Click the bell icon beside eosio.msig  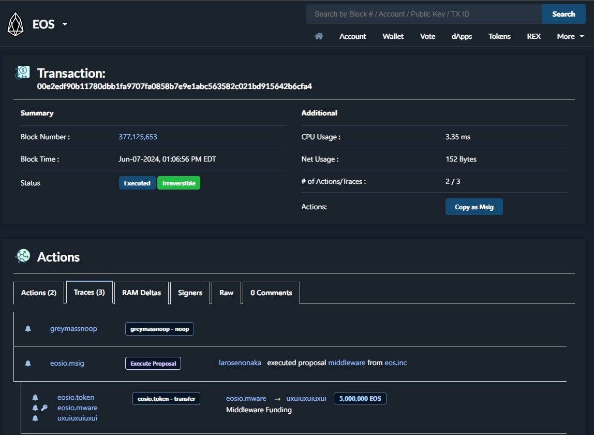(x=28, y=363)
